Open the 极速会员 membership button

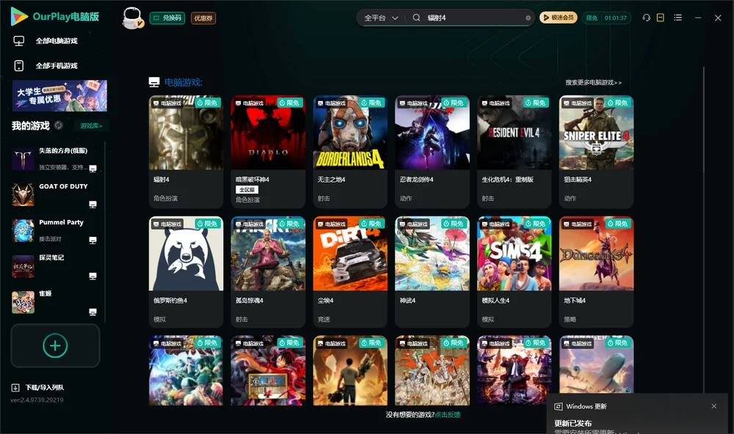[x=559, y=18]
